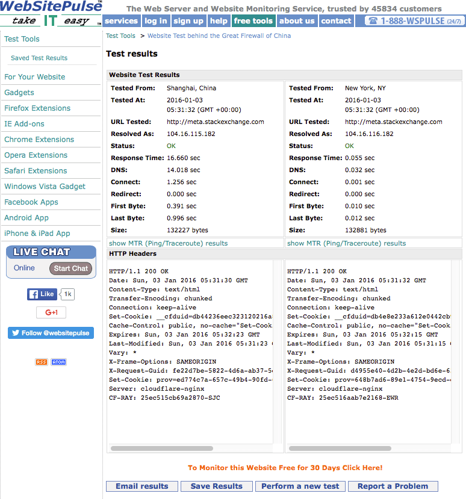Open Saved Test Results

(x=39, y=58)
